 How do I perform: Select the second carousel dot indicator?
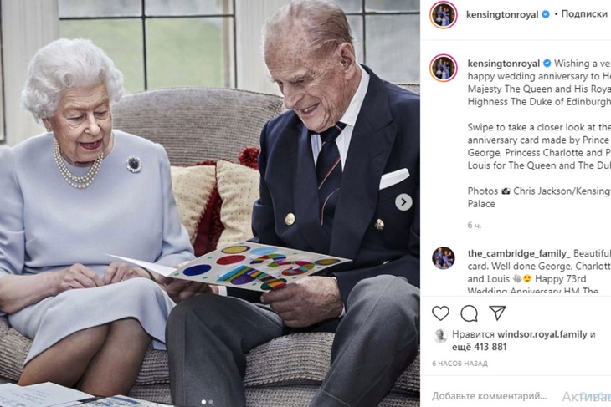(x=211, y=402)
